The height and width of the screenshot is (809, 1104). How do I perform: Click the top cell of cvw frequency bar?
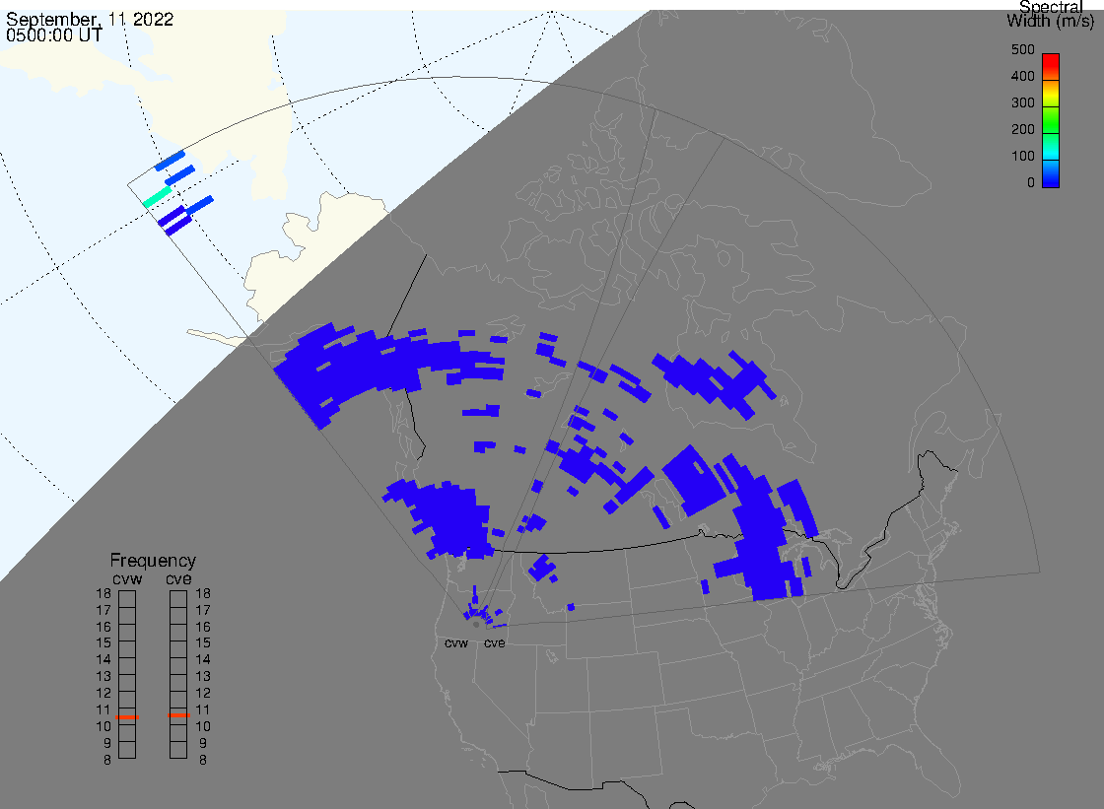(x=127, y=599)
